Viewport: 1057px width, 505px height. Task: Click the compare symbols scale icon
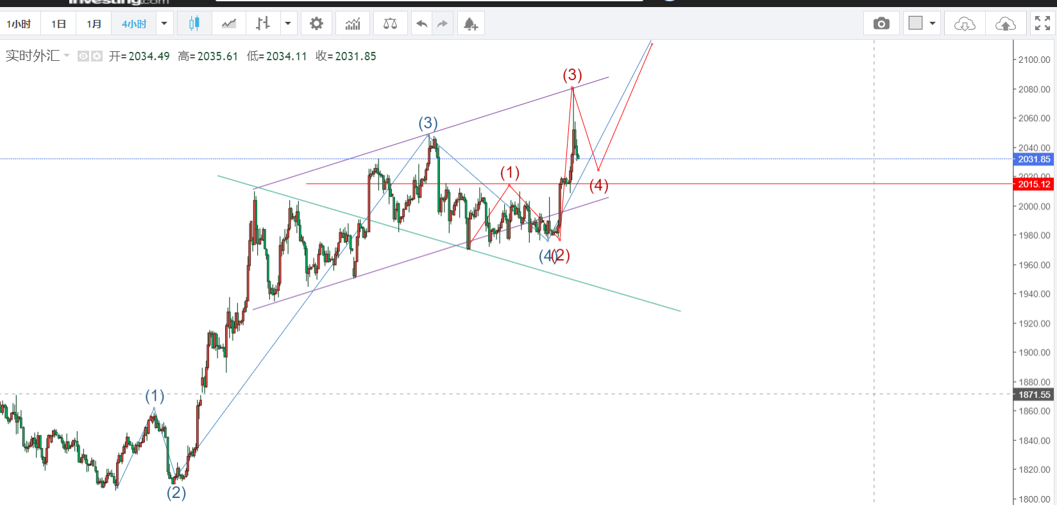pyautogui.click(x=390, y=24)
